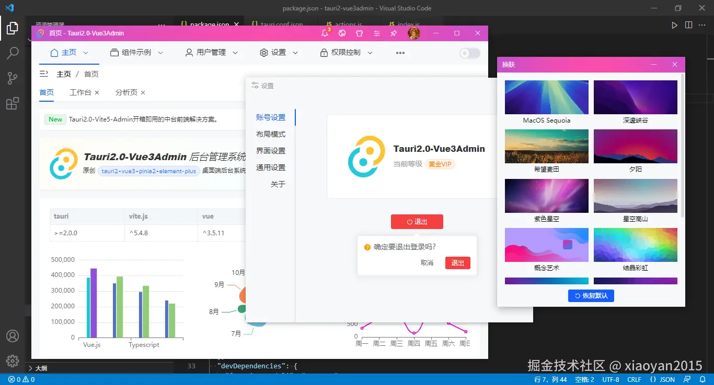Viewport: 714px width, 385px height.
Task: Click the Tauri logo in the account card
Action: (366, 157)
